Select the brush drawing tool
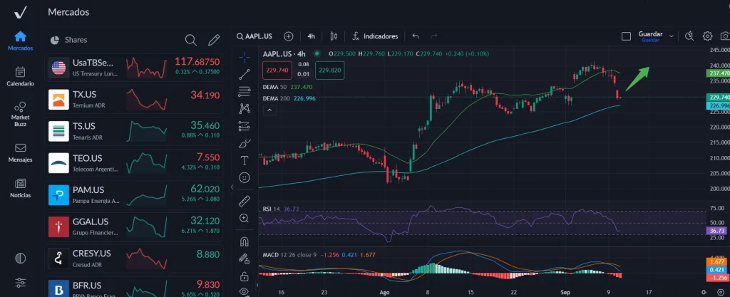Screen dimensions: 730x297 [x=245, y=143]
